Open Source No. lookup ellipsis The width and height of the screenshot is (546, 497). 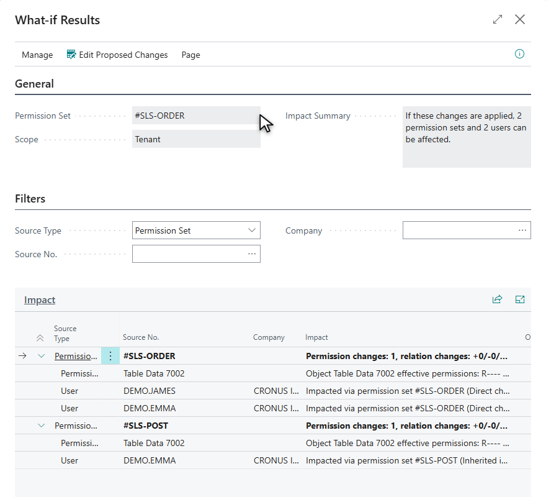252,254
